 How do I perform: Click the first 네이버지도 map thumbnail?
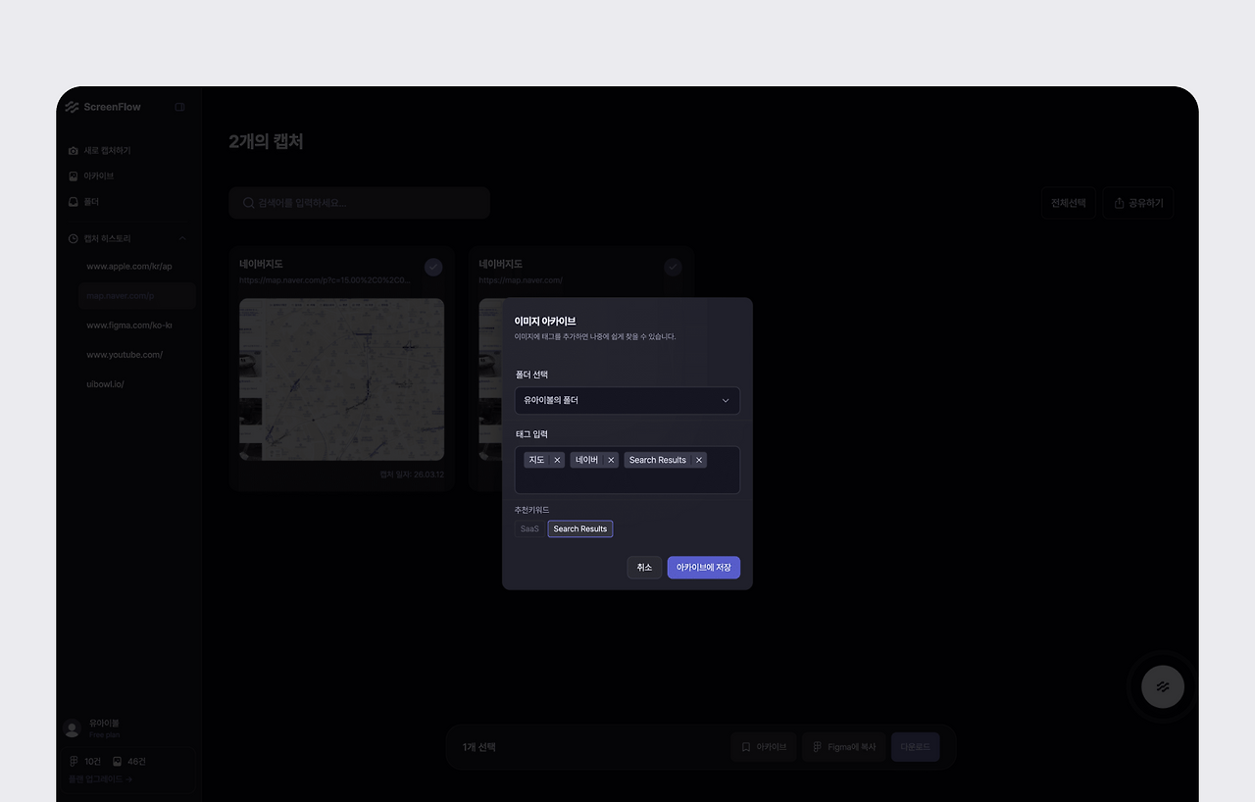(341, 379)
